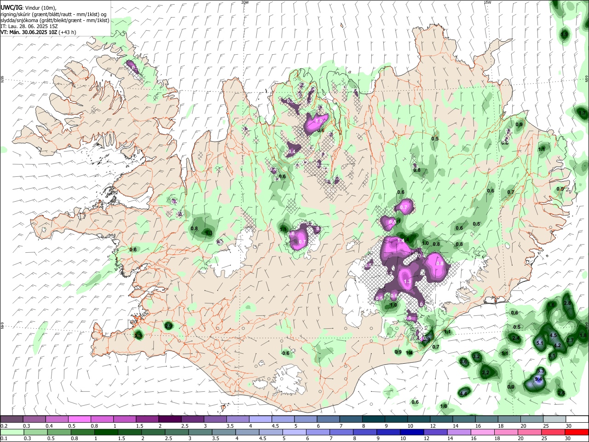Click the UWC/IG title text
Image resolution: width=589 pixels, height=442 pixels.
[x=11, y=7]
